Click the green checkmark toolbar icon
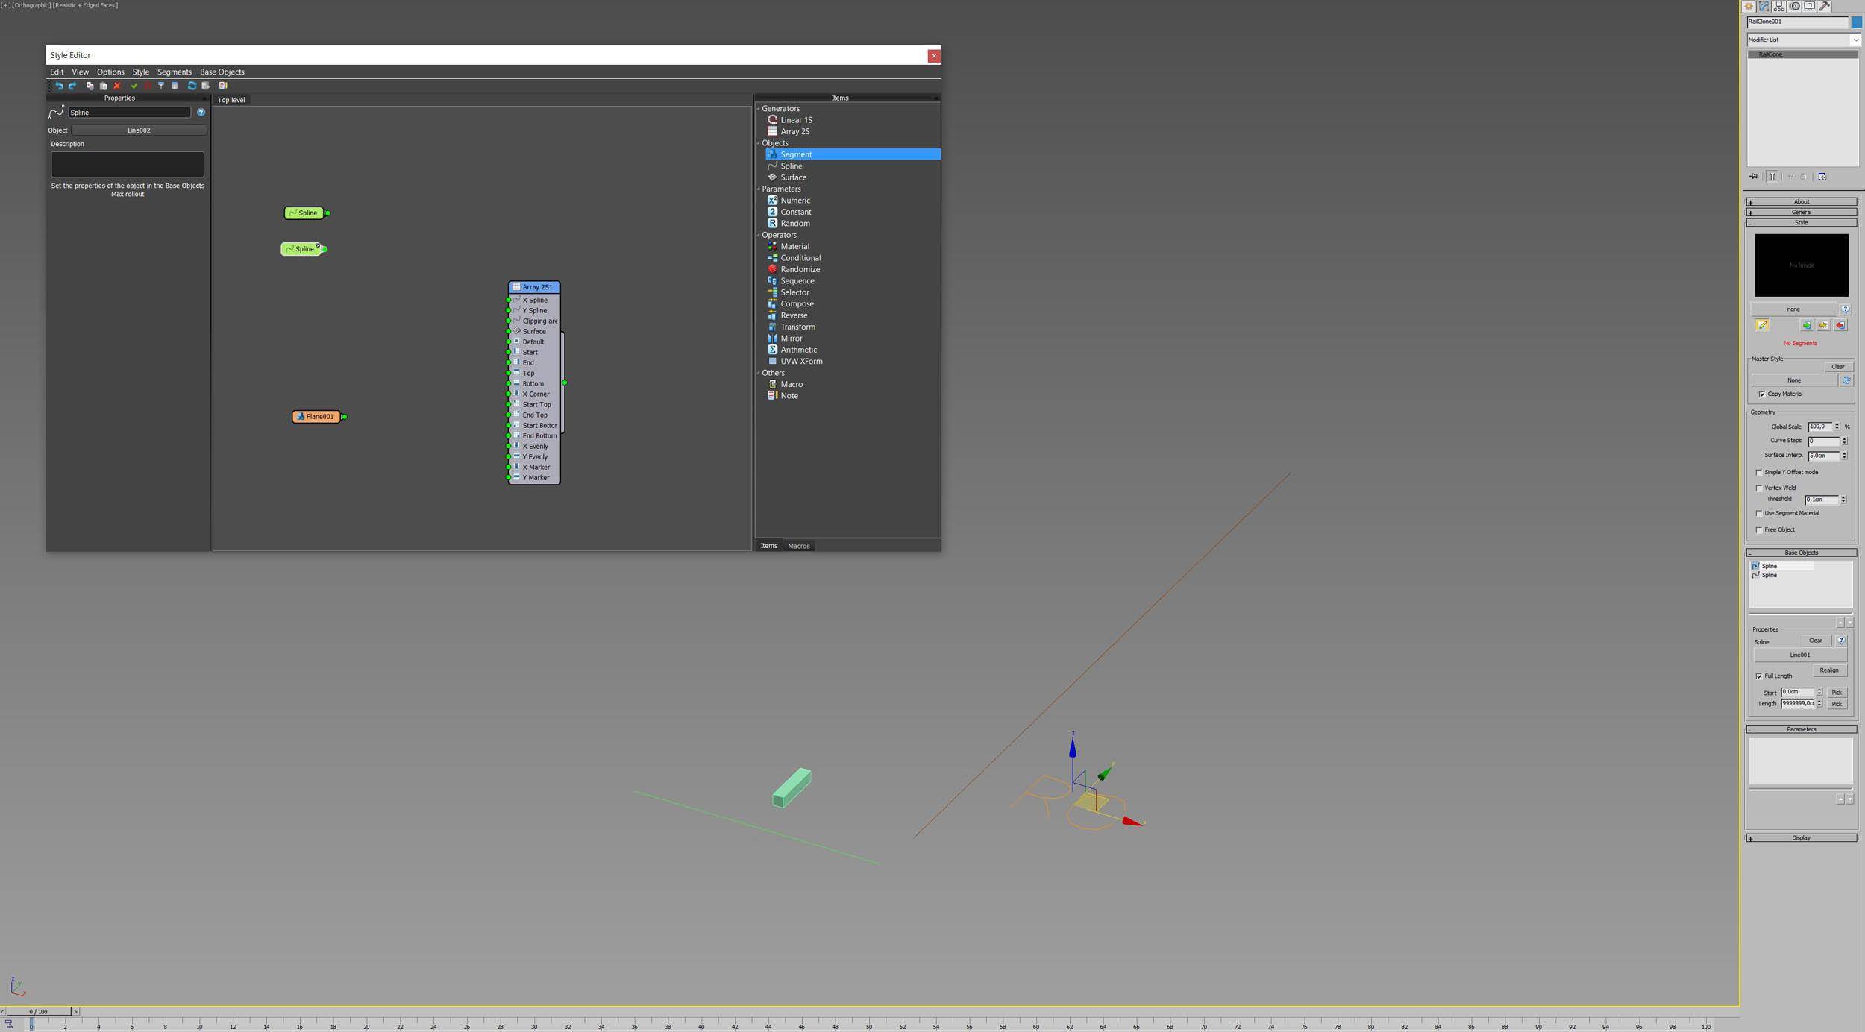Image resolution: width=1865 pixels, height=1032 pixels. 134,86
